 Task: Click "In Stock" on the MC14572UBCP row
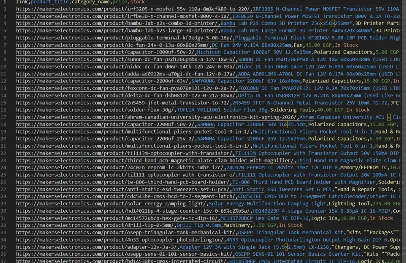pos(381,218)
